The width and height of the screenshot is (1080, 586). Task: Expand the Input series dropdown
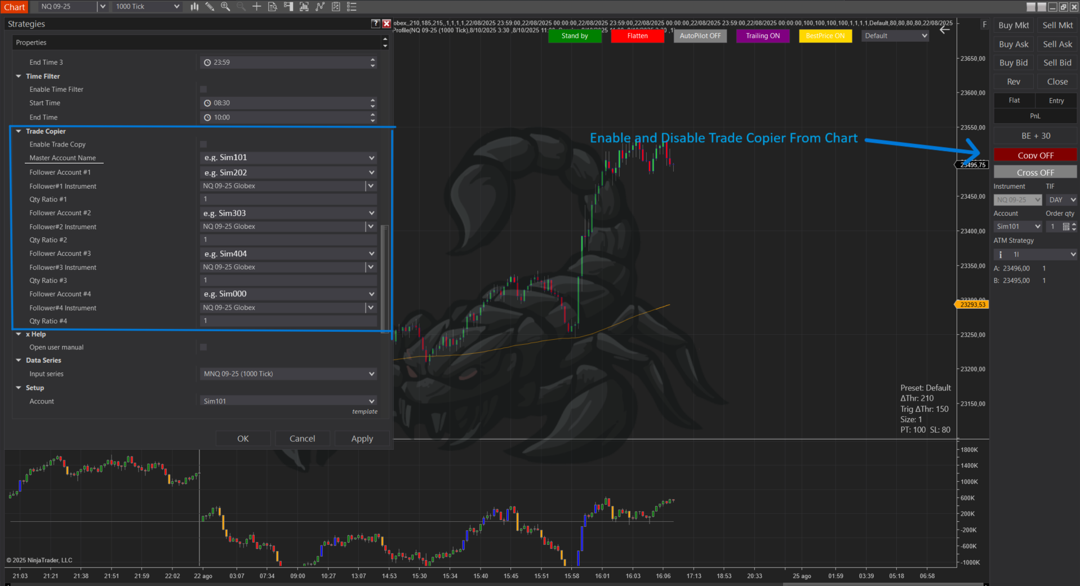coord(288,374)
